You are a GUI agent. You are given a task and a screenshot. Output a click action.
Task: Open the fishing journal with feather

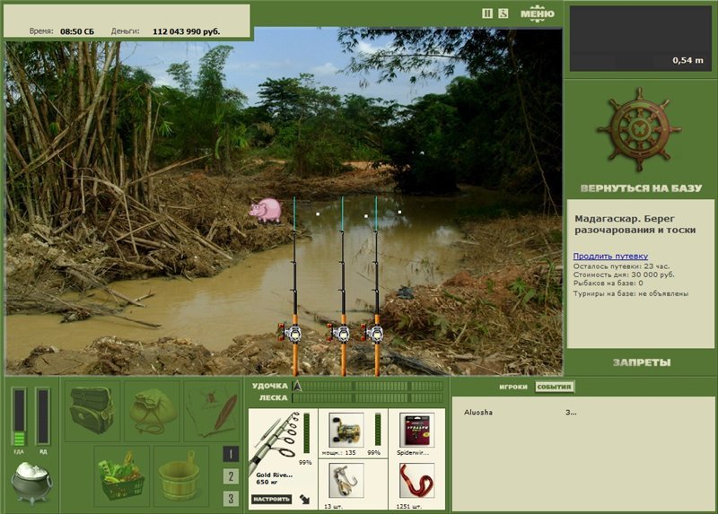212,411
